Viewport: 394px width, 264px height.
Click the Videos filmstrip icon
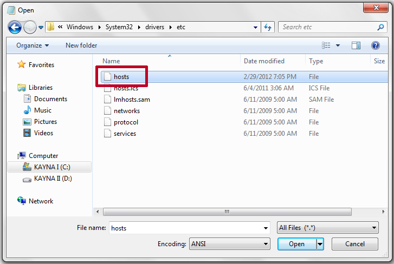tap(27, 133)
